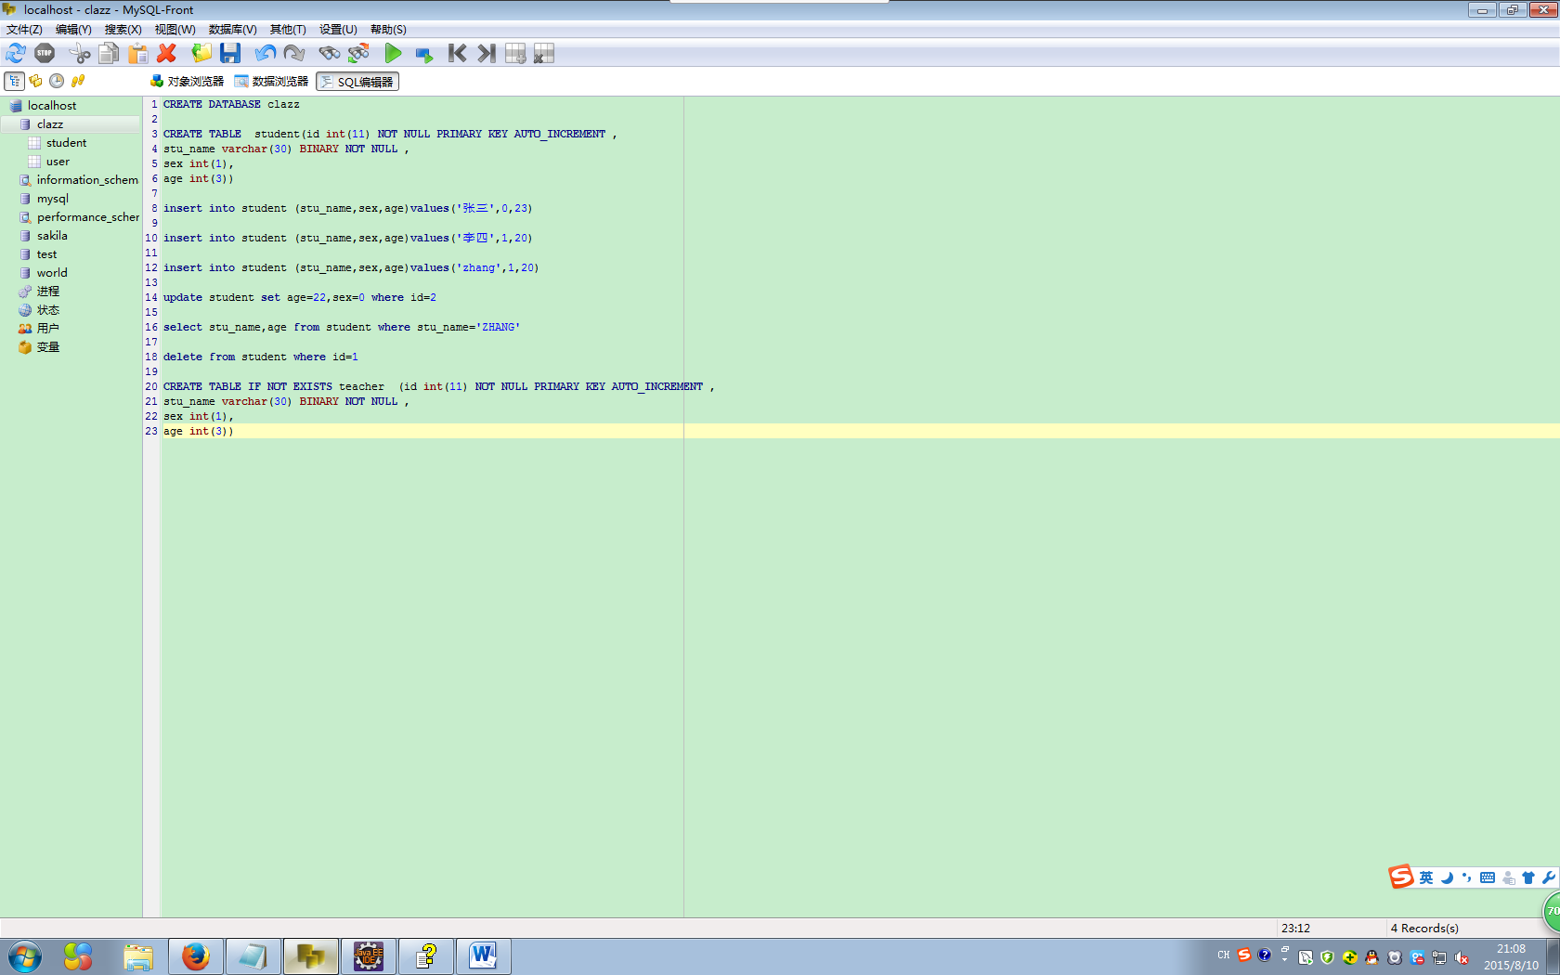
Task: Click the QQ penguin tray icon
Action: (x=1372, y=957)
